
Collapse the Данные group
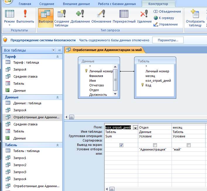(x=57, y=97)
